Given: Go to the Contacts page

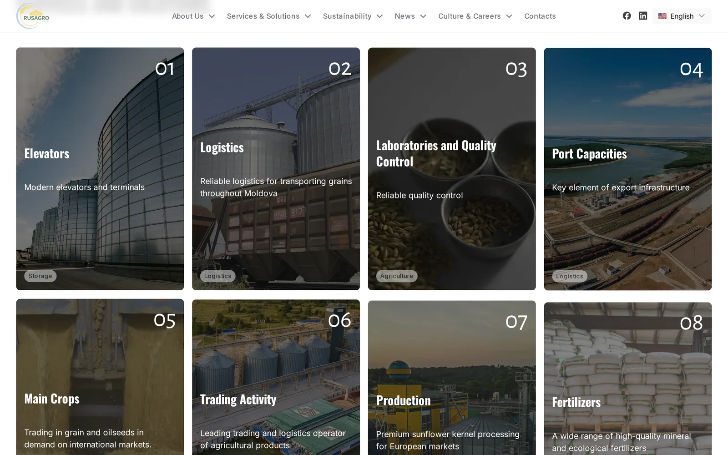Looking at the screenshot, I should 540,16.
